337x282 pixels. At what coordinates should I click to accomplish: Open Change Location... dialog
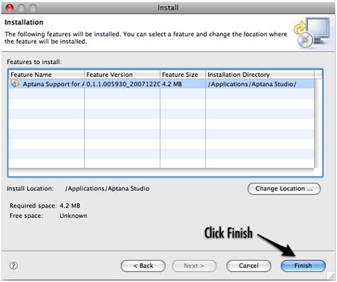click(284, 188)
